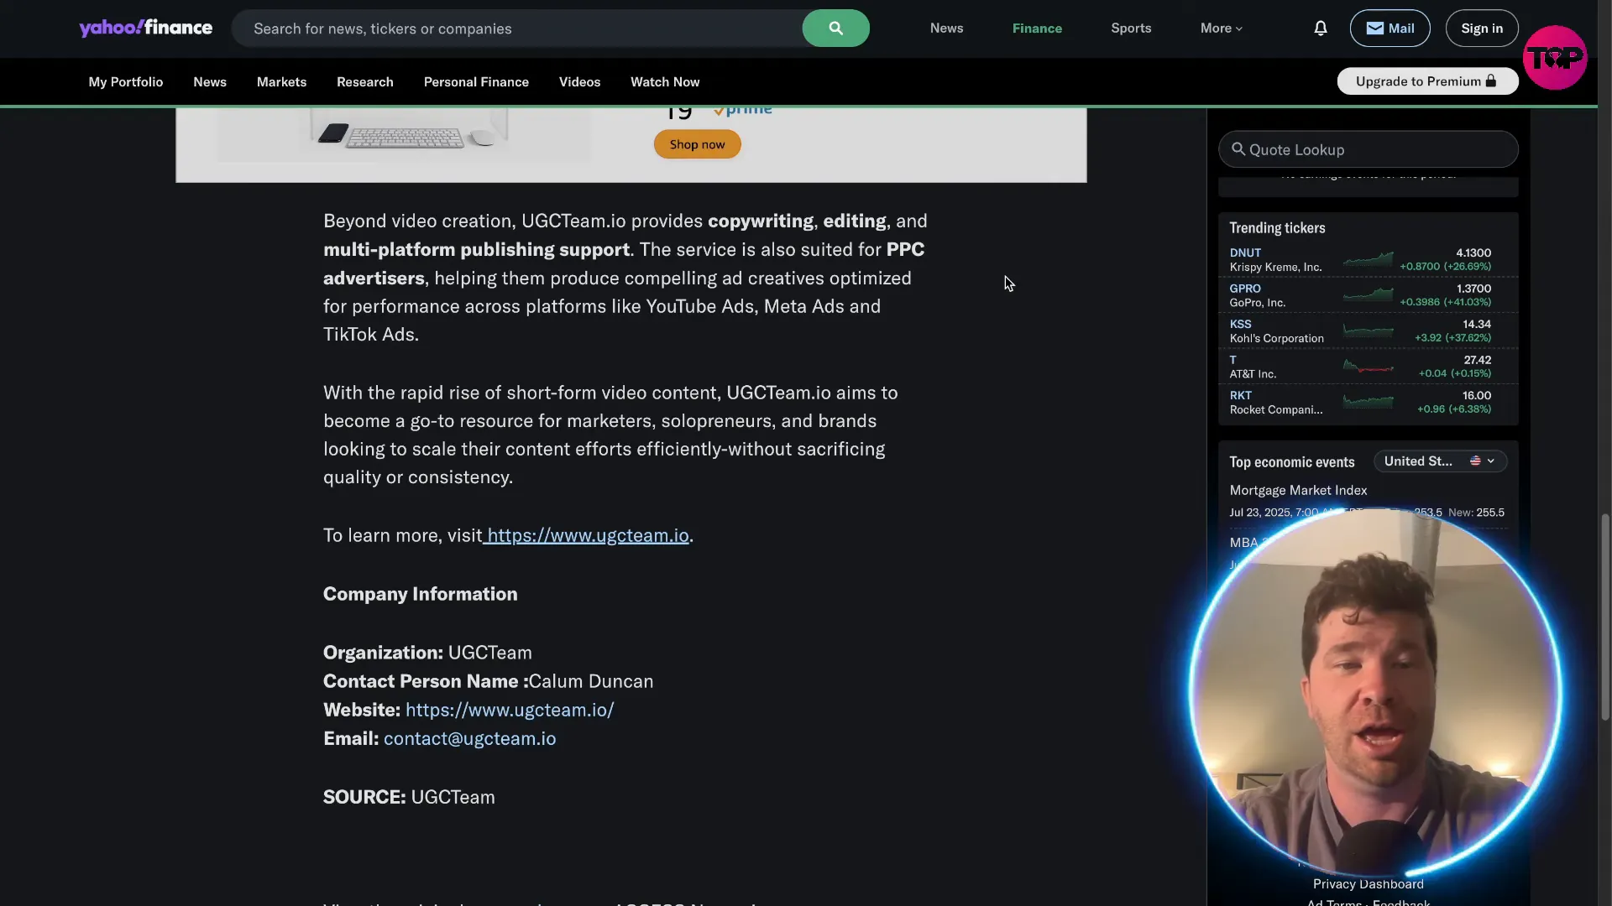Click the Top economic events heading
The image size is (1612, 906).
coord(1291,462)
